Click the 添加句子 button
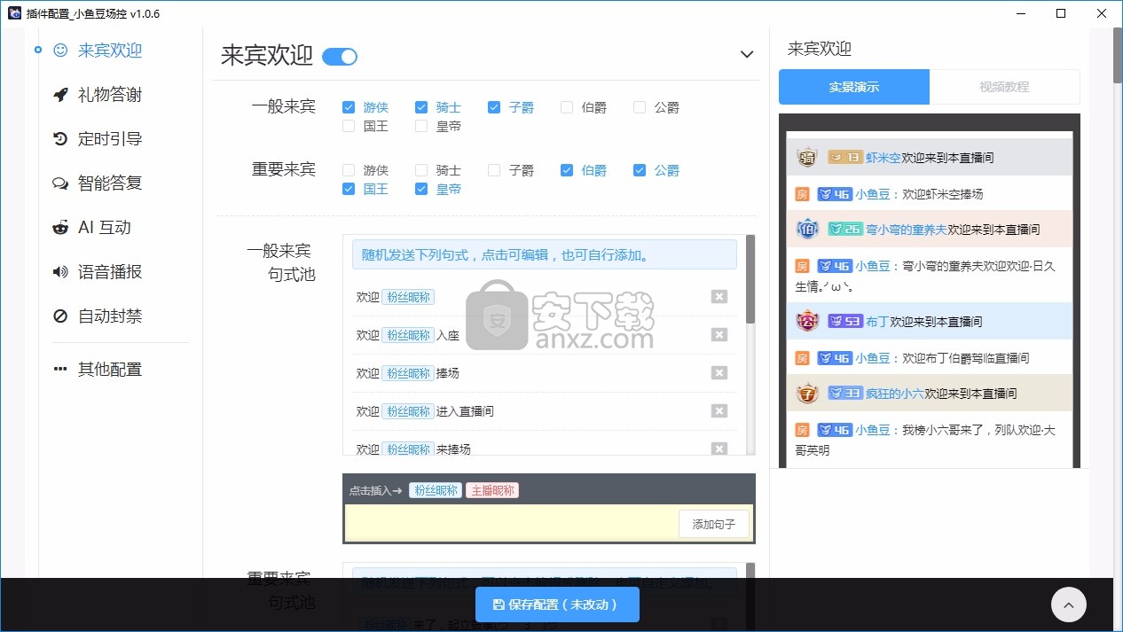The image size is (1123, 632). point(714,524)
